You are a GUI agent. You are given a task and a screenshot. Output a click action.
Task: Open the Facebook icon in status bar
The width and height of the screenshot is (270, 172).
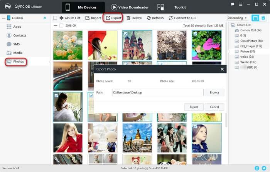[x=257, y=168]
